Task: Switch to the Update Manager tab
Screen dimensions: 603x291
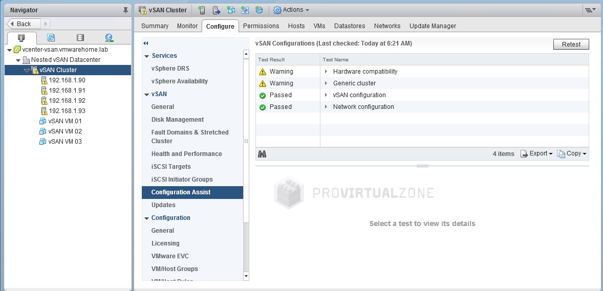Action: tap(433, 26)
